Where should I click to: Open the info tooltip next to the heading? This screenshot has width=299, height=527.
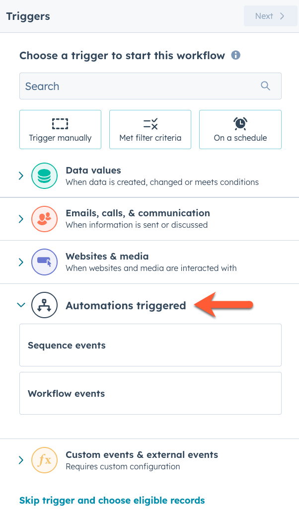(236, 55)
